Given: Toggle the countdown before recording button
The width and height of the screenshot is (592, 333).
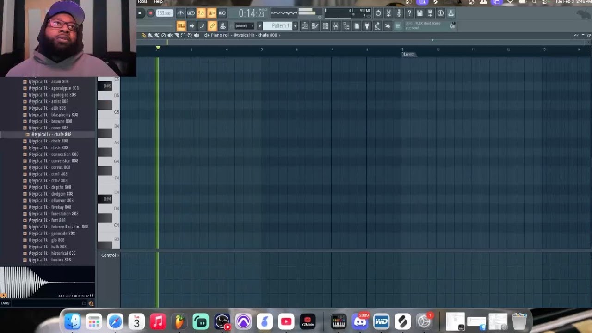Looking at the screenshot, I should (x=201, y=13).
